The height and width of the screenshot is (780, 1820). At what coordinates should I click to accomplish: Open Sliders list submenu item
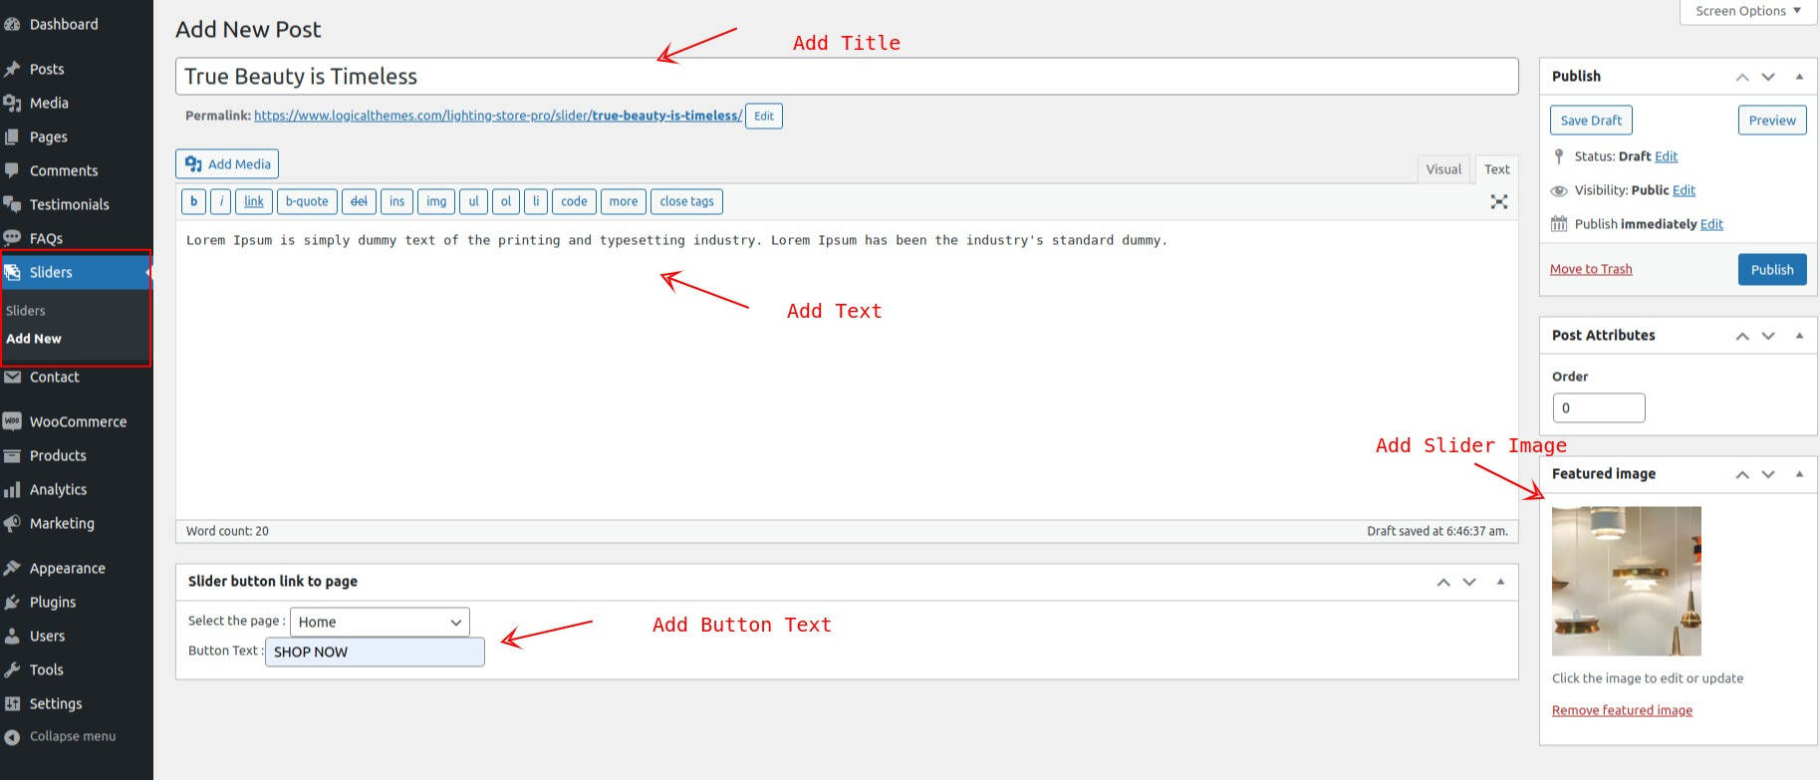(x=26, y=311)
